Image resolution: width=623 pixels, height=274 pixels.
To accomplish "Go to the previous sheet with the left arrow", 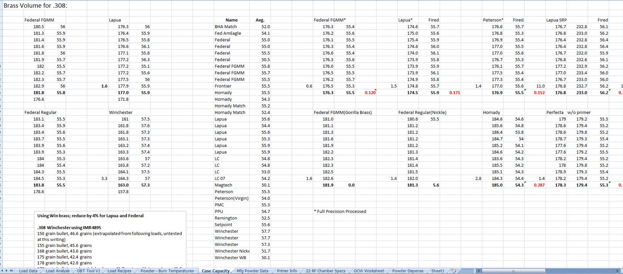I will [x=2, y=271].
